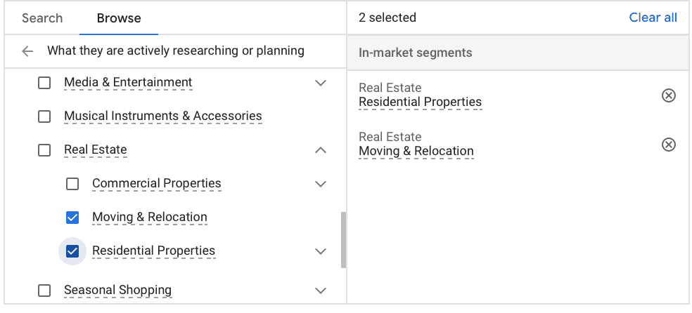The height and width of the screenshot is (313, 692).
Task: Click the segment list scrollbar
Action: (343, 240)
